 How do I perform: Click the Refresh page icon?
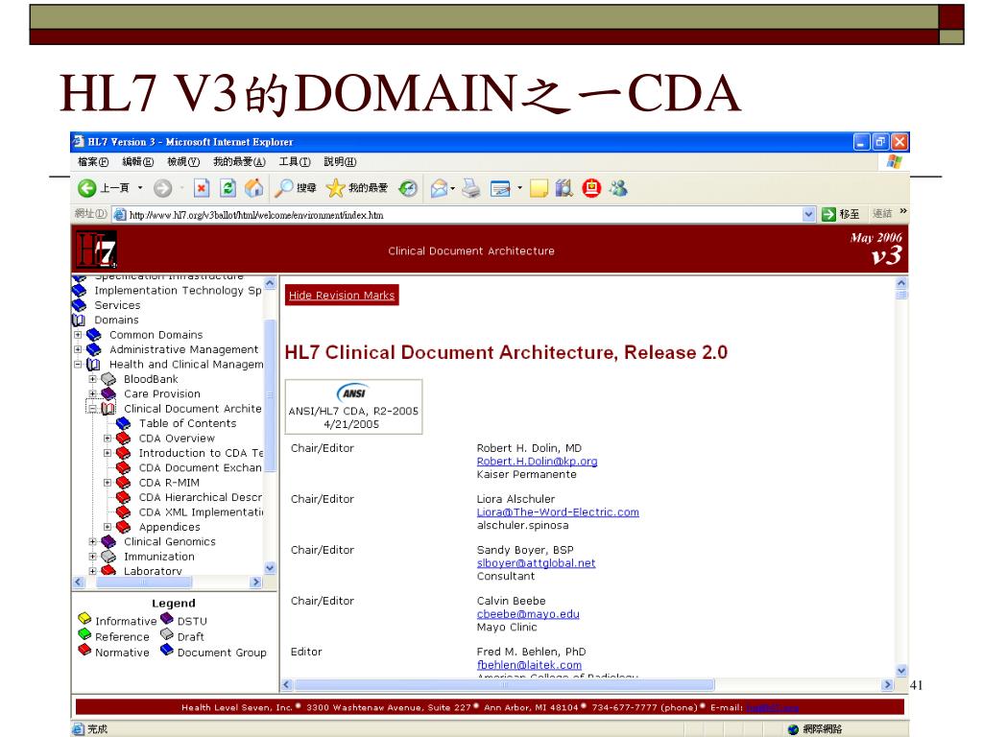[228, 188]
